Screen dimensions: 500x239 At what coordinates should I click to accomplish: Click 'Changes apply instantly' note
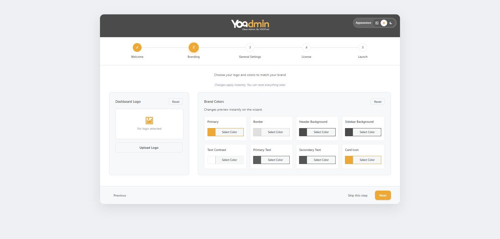pyautogui.click(x=250, y=85)
